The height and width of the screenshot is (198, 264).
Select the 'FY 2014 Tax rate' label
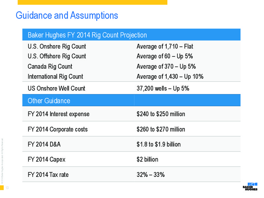[48, 175]
